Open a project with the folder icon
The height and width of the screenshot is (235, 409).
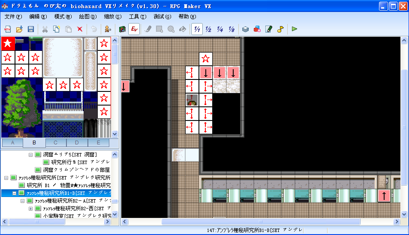point(19,29)
